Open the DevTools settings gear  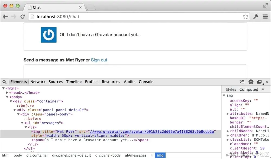click(251, 82)
